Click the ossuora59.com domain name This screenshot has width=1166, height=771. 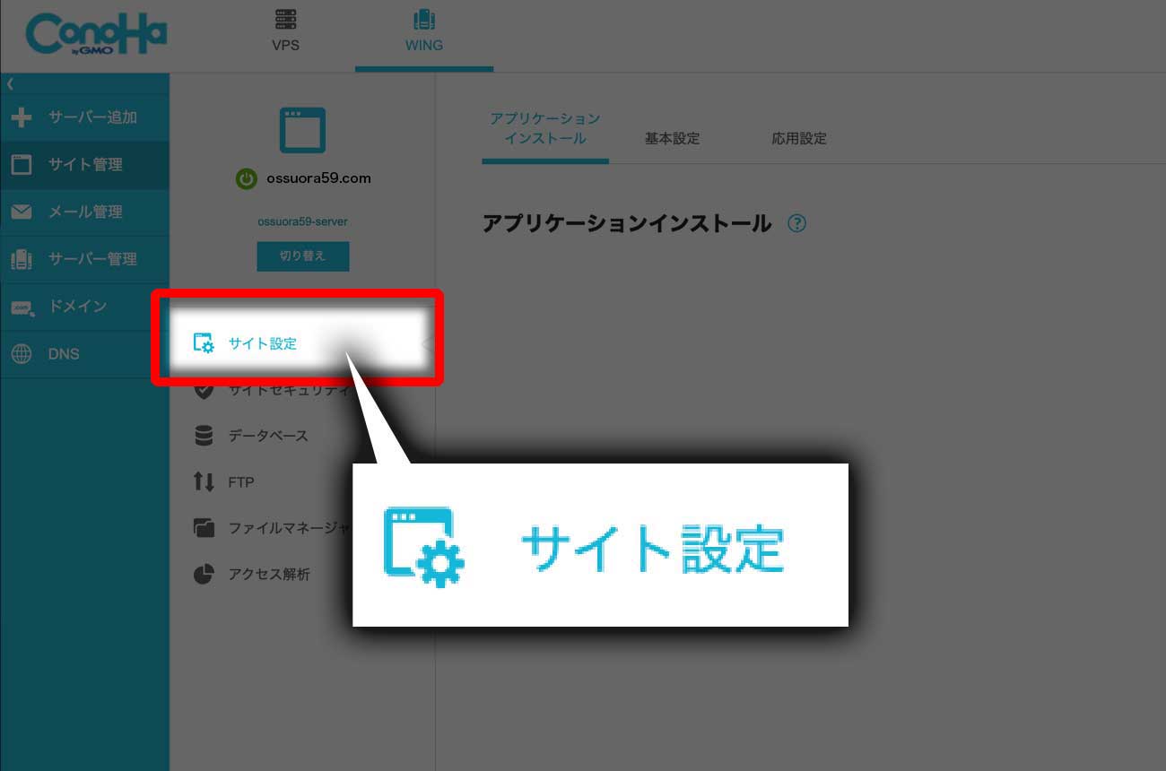point(318,178)
